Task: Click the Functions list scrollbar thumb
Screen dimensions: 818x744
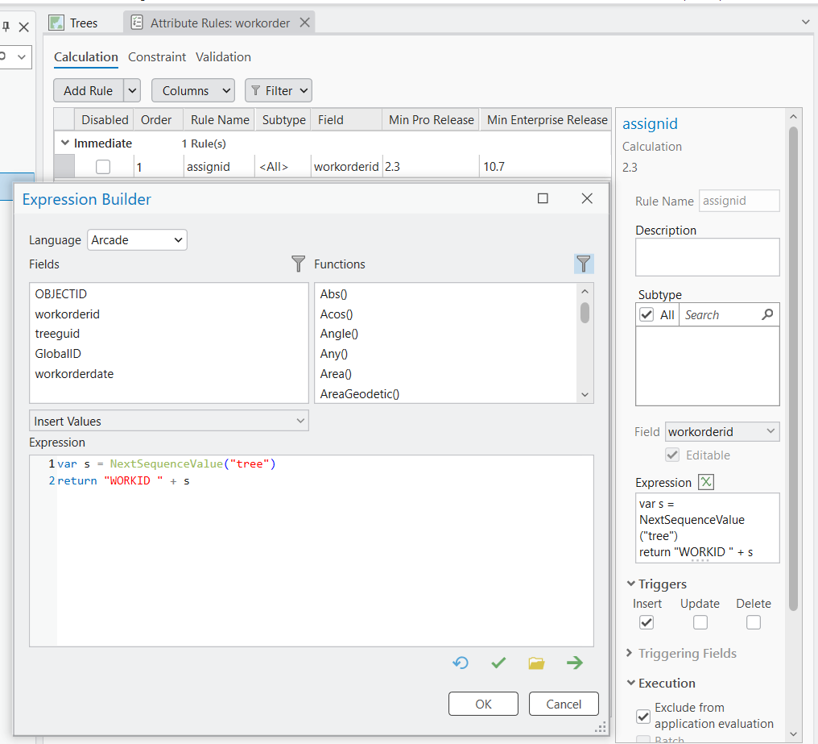Action: (585, 313)
